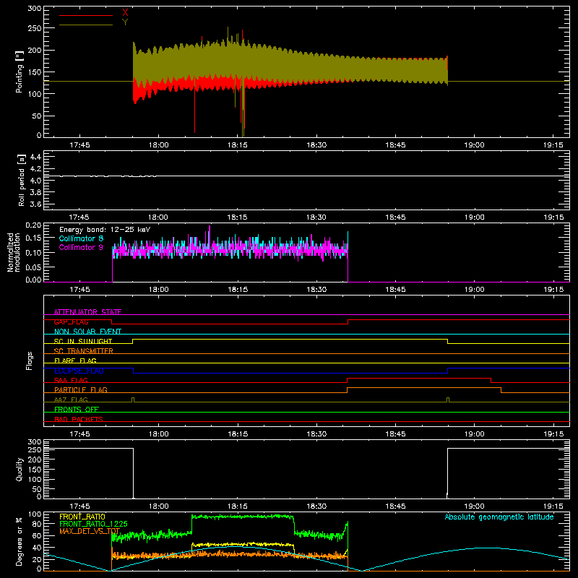Click the 18:30 label under modulation plot
The image size is (578, 578).
316,290
